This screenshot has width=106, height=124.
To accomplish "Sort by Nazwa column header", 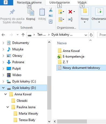I will point(62,43).
